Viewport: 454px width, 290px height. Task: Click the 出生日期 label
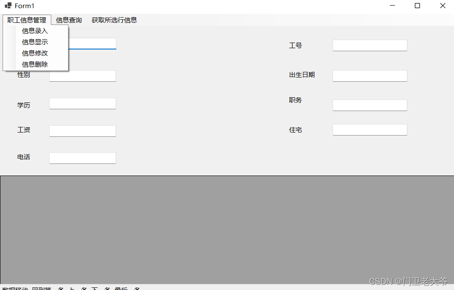(x=302, y=75)
